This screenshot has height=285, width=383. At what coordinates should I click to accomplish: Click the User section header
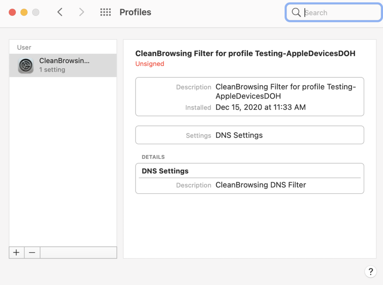coord(24,47)
